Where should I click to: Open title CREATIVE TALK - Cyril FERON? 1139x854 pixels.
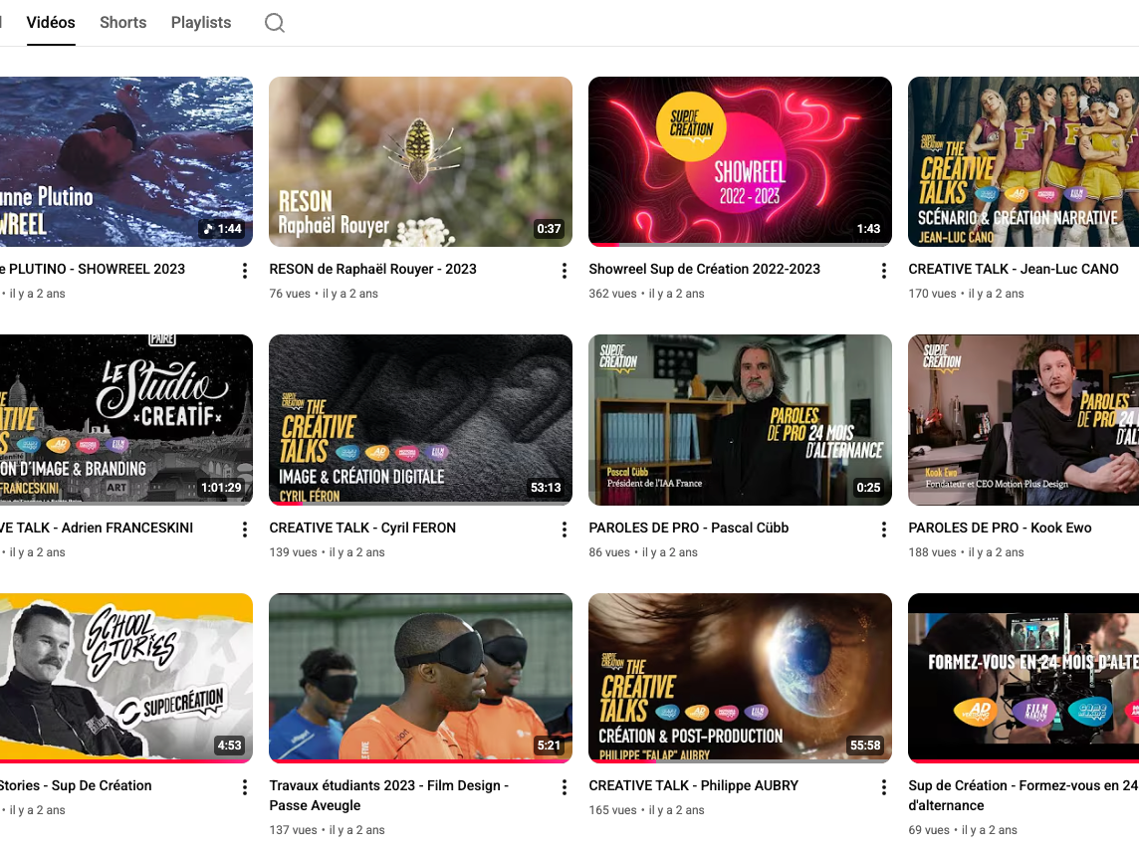pyautogui.click(x=362, y=528)
